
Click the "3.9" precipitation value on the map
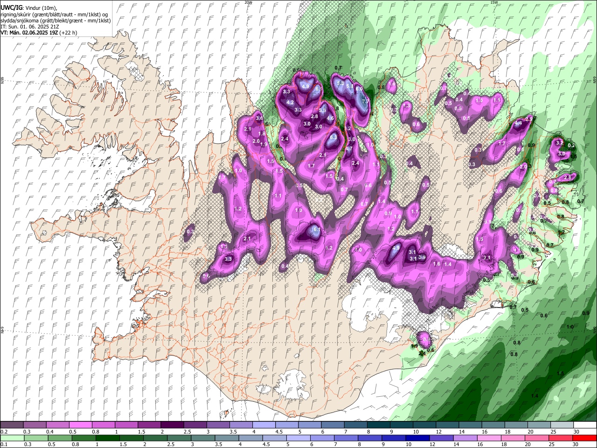pos(422,257)
